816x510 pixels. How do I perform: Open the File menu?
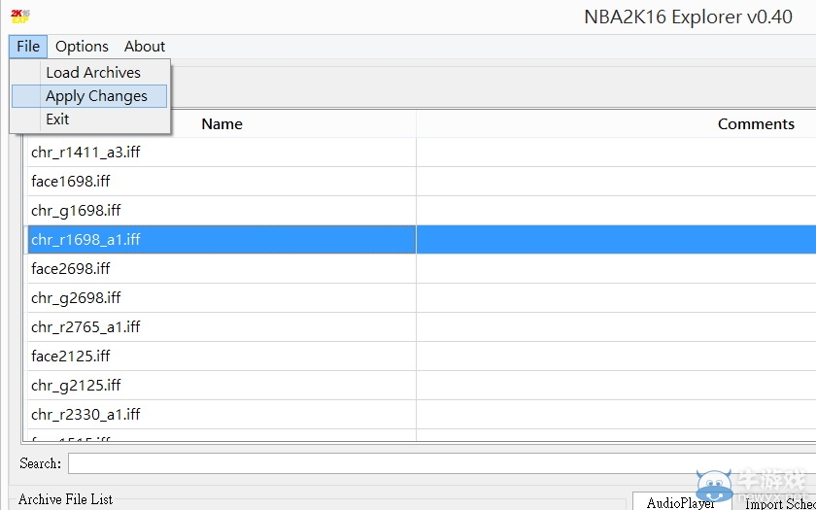tap(28, 47)
